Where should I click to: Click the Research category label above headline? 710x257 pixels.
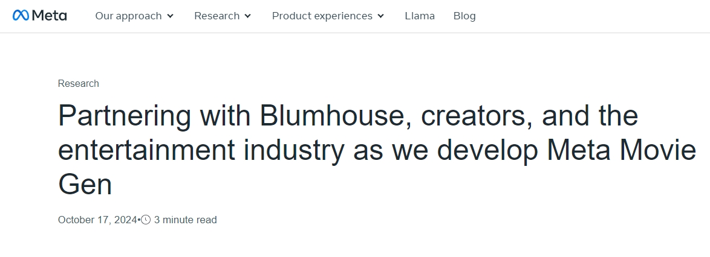(x=79, y=84)
